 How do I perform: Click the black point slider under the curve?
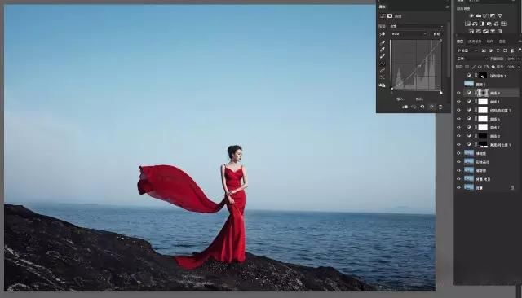(x=392, y=93)
